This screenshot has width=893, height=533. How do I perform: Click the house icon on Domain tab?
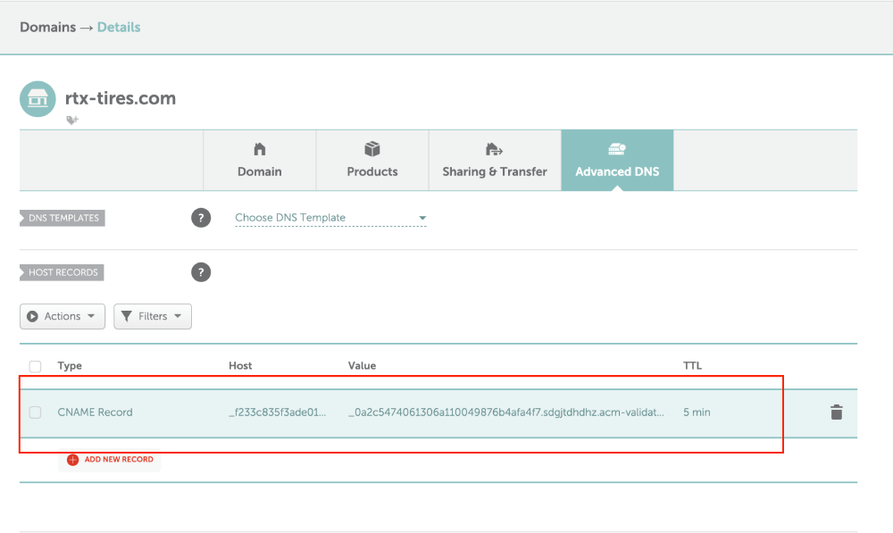coord(260,149)
